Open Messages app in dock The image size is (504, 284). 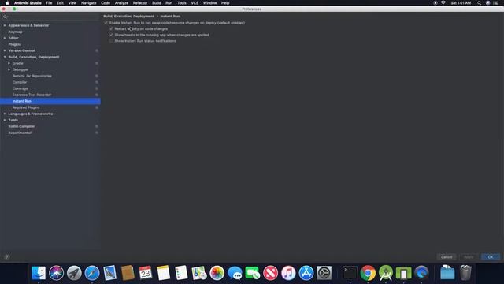pyautogui.click(x=235, y=273)
